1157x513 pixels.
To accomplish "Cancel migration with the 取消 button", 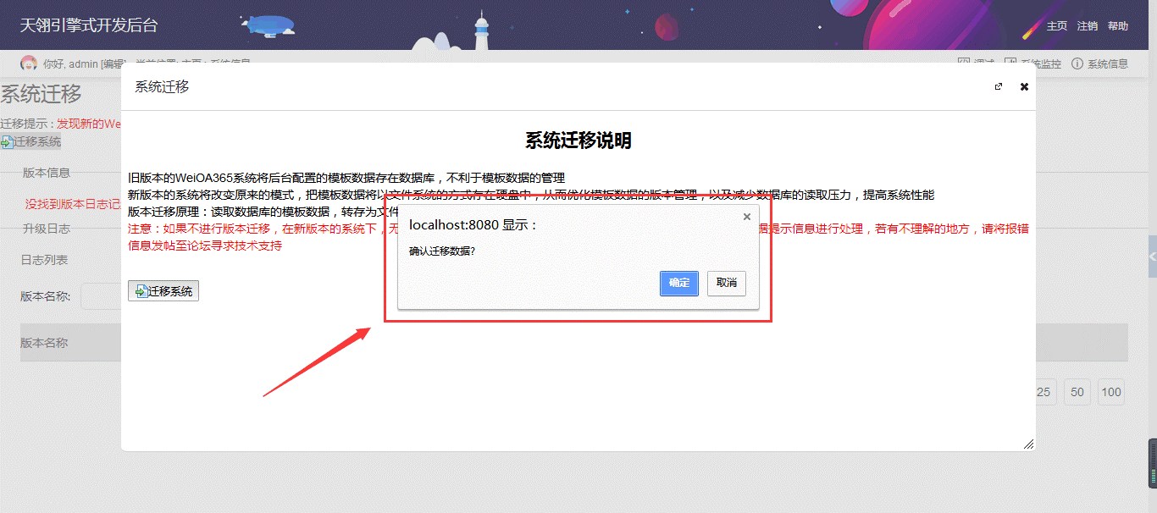I will point(726,283).
